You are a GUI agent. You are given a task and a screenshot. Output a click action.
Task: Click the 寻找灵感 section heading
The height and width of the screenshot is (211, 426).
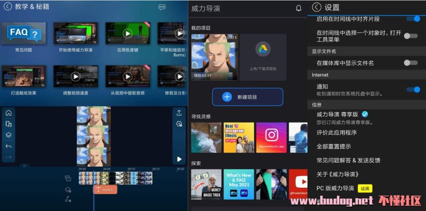[x=201, y=117]
